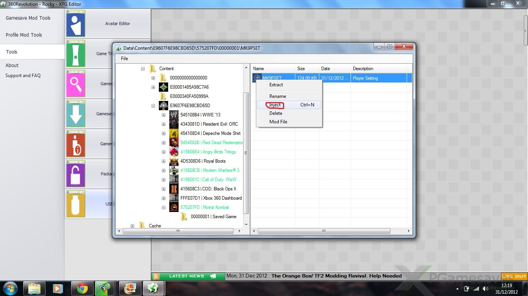Collapse the Mortal Kombat tree node
This screenshot has height=296, width=528.
coord(164,207)
